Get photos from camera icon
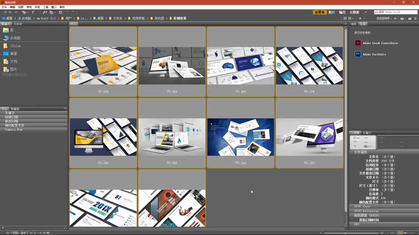Screen dimensions: 419x235 coord(45,12)
